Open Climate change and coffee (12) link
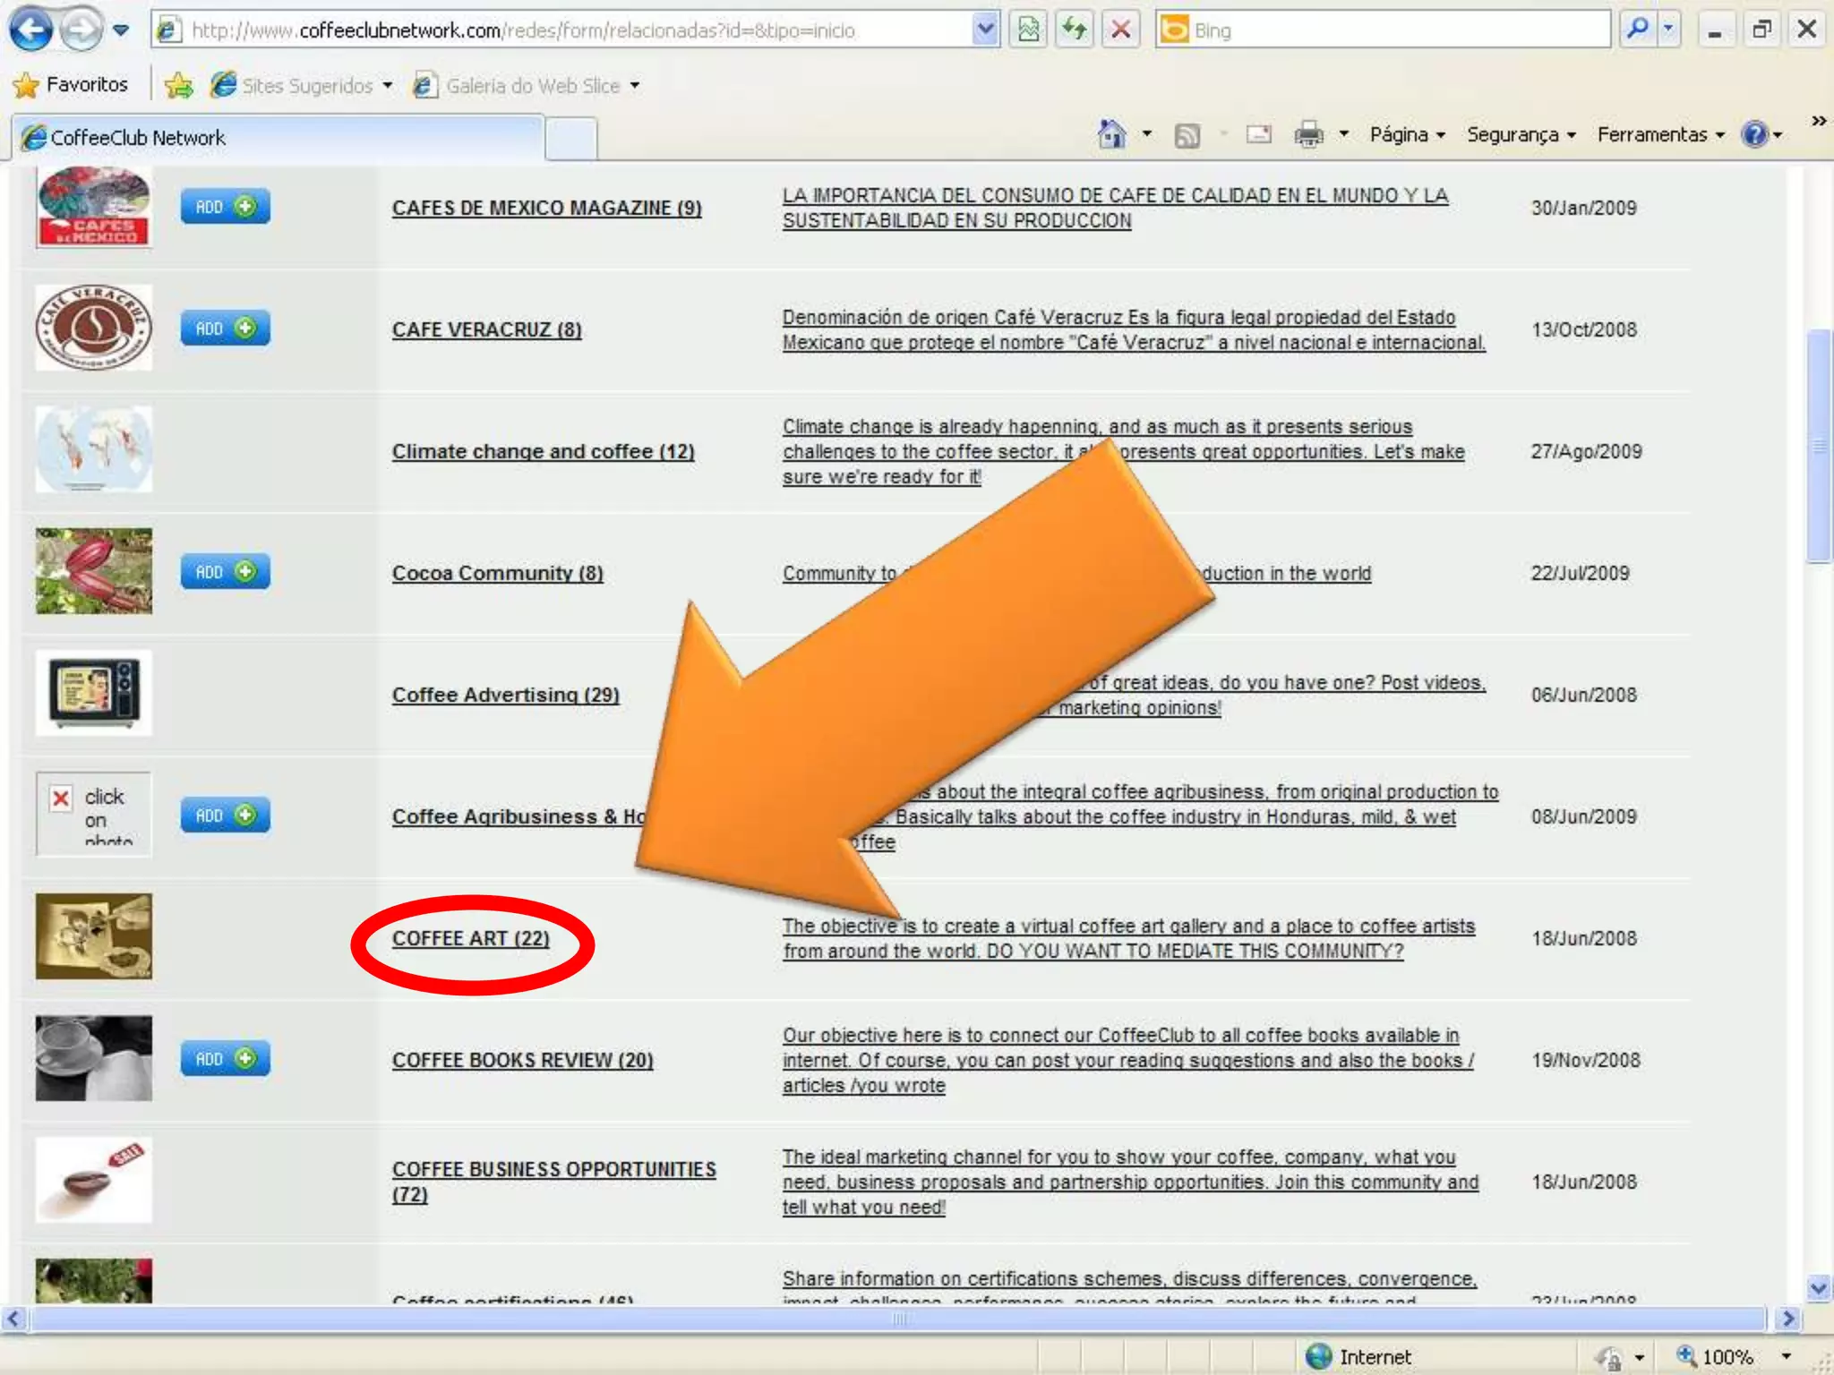 [543, 451]
